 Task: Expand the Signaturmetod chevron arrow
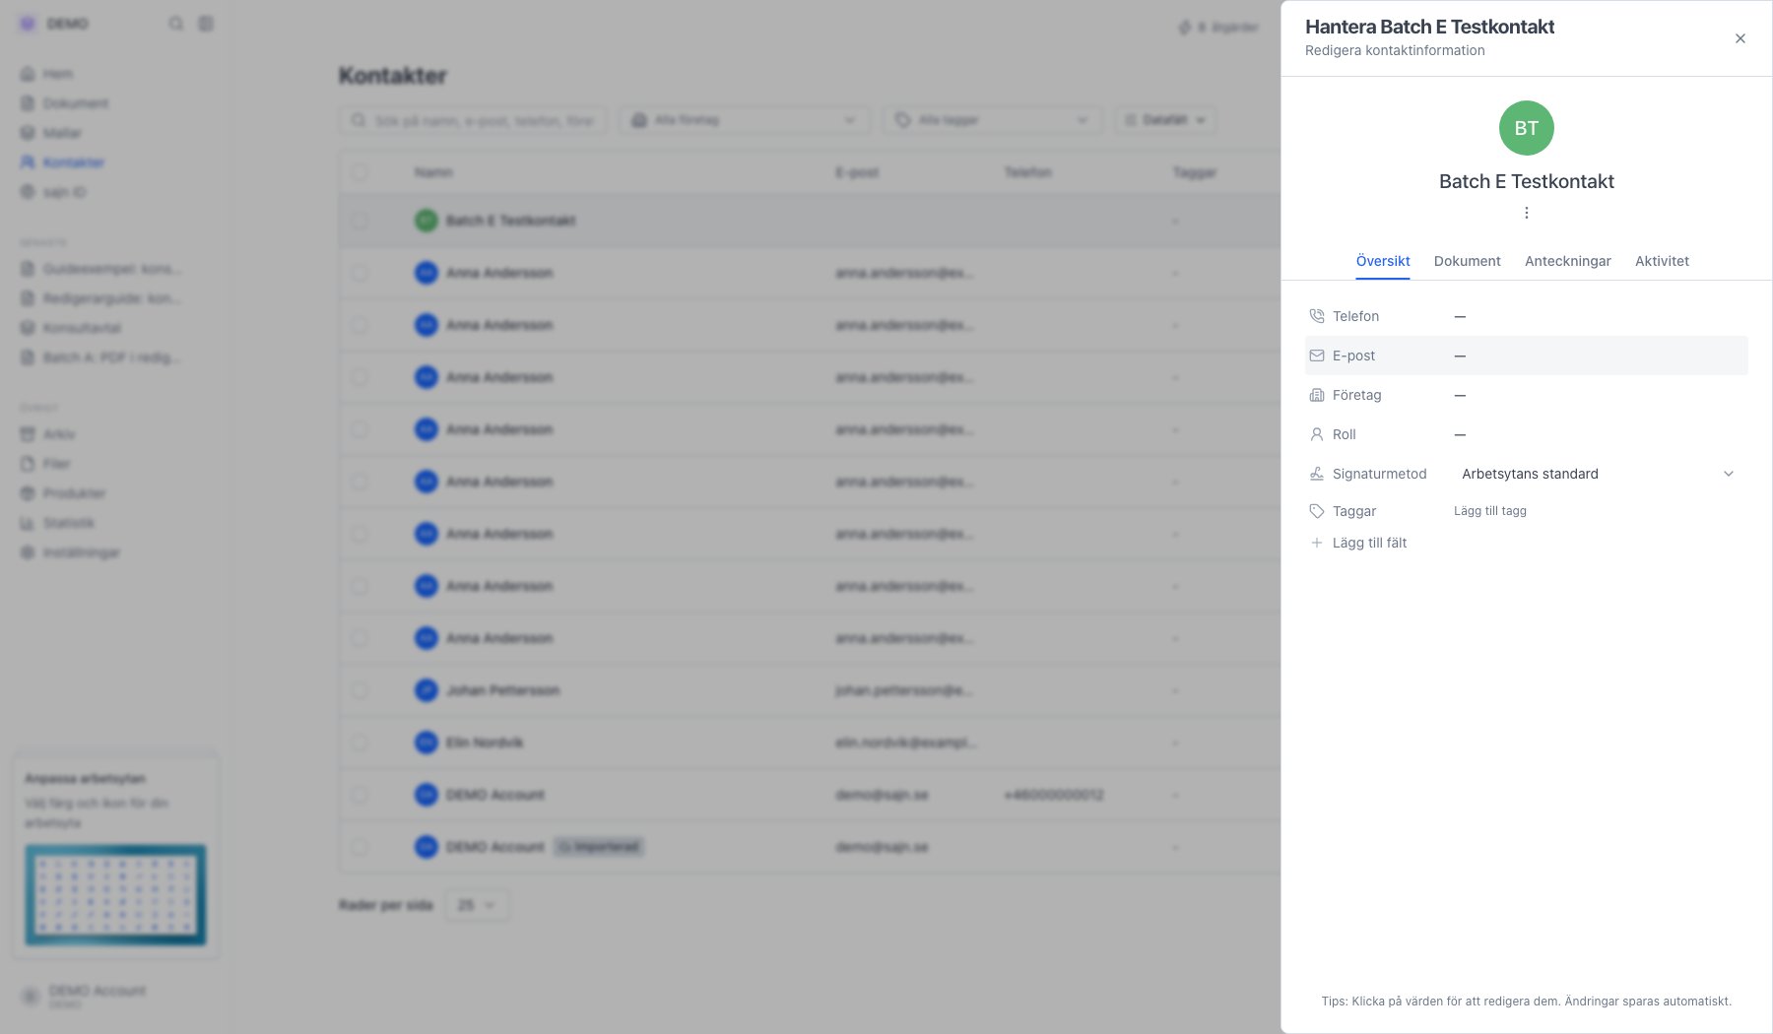[x=1728, y=474]
